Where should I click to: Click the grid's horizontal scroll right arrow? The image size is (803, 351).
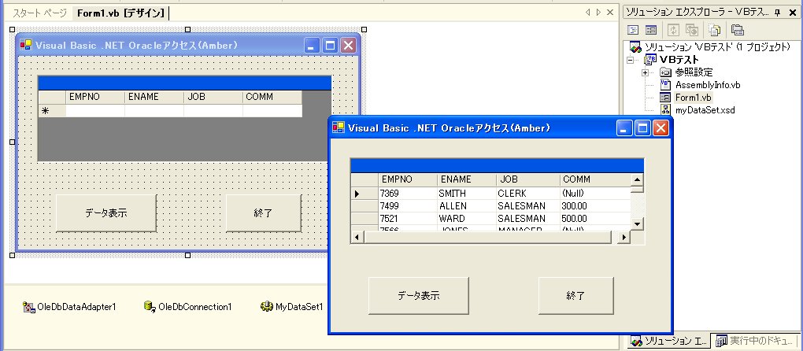coord(624,238)
